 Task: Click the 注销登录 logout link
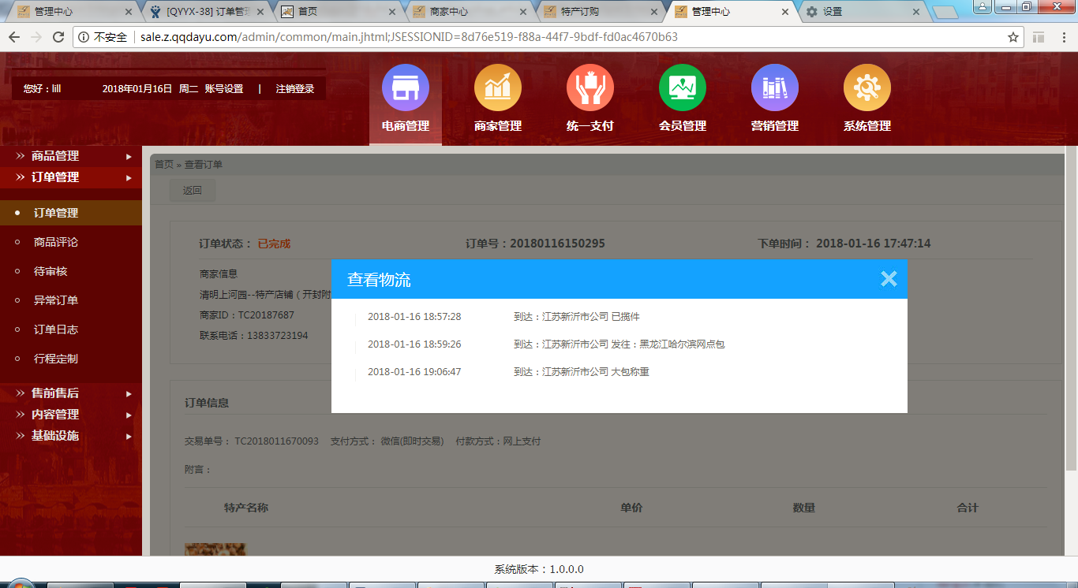295,89
